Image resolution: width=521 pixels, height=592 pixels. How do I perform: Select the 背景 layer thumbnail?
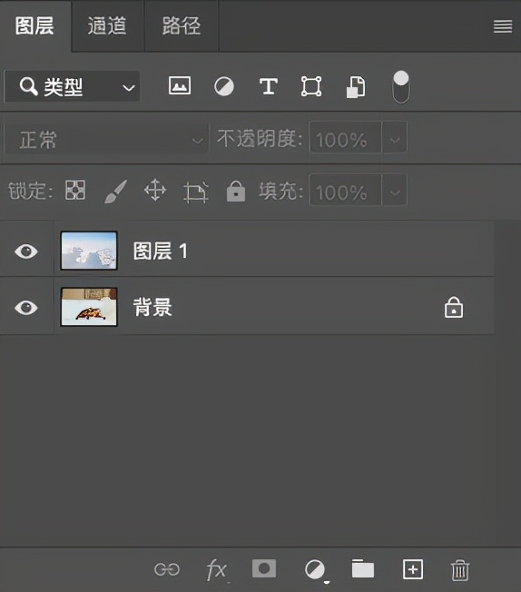pyautogui.click(x=89, y=307)
